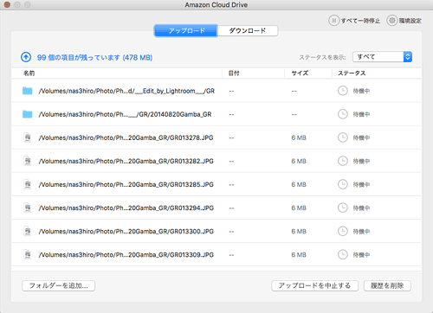Click waiting clock icon in 20140820Gamba_GR folder row
The height and width of the screenshot is (313, 433).
click(343, 114)
